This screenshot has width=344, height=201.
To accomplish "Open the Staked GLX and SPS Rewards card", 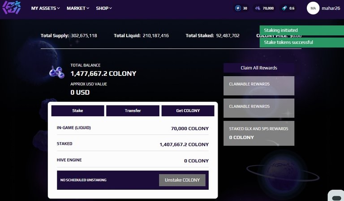I will point(259,133).
